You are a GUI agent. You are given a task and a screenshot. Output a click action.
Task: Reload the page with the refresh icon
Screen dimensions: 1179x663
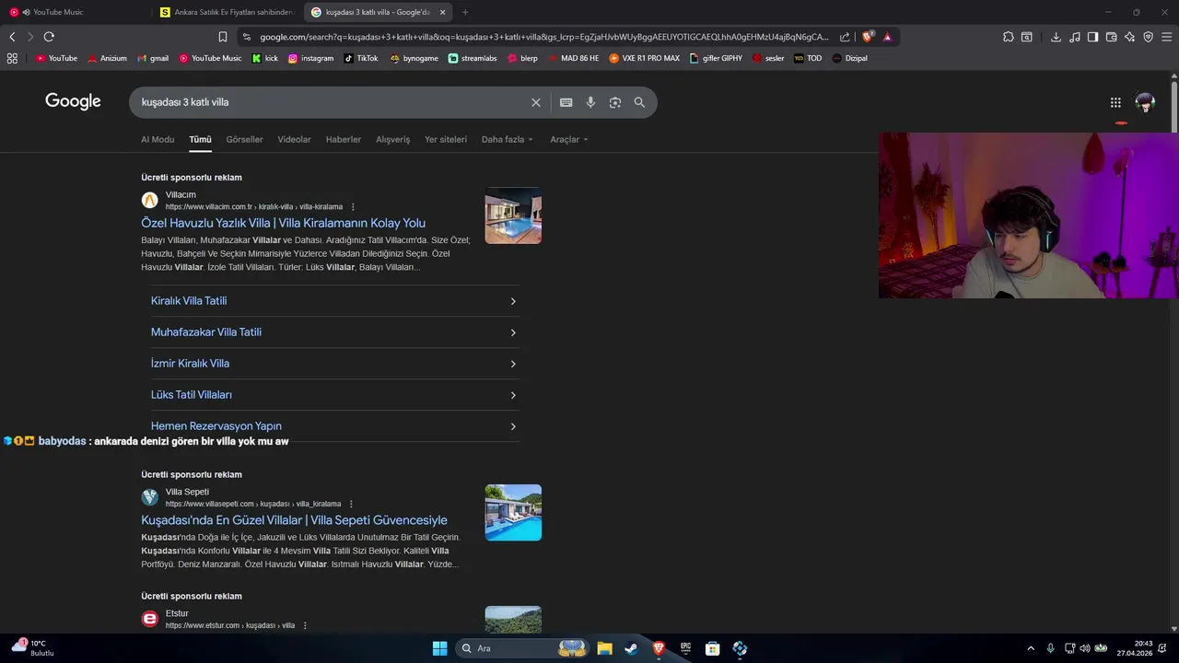click(49, 37)
